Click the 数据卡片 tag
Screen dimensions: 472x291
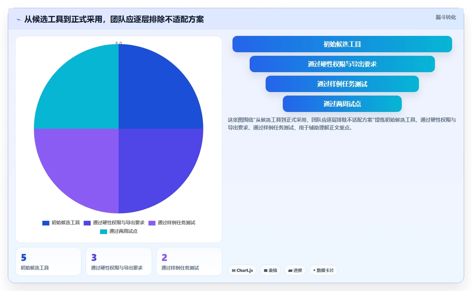click(x=323, y=270)
